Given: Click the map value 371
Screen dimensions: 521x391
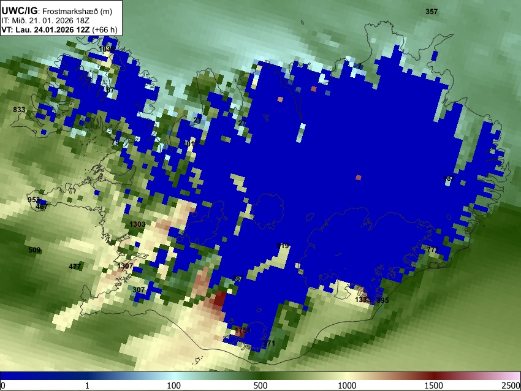Looking at the screenshot, I should 269,343.
